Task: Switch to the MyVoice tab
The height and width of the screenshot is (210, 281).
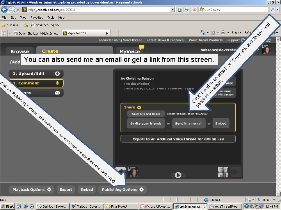Action: (130, 51)
